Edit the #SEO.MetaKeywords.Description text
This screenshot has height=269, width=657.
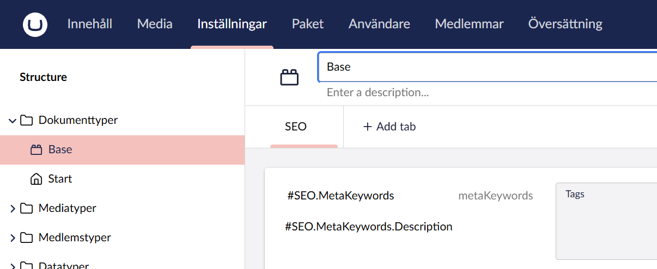click(x=369, y=227)
